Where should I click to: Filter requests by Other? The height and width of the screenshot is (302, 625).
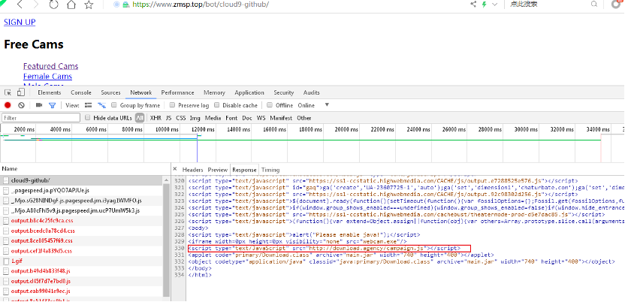pos(303,118)
